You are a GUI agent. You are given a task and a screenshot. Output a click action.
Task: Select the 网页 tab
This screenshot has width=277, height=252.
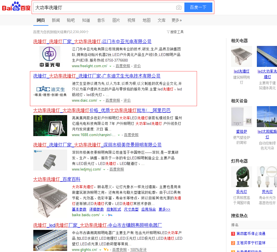(x=41, y=20)
